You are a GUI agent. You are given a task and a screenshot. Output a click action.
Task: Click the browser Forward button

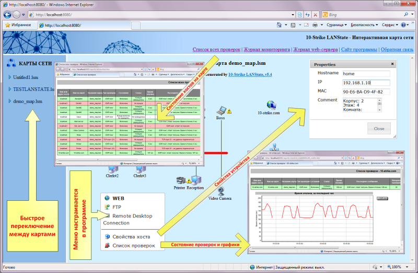pyautogui.click(x=17, y=15)
